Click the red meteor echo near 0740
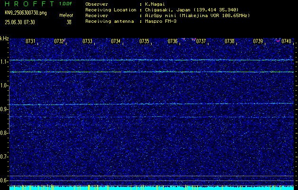Viewport: 298px width, 190px height. [x=278, y=40]
